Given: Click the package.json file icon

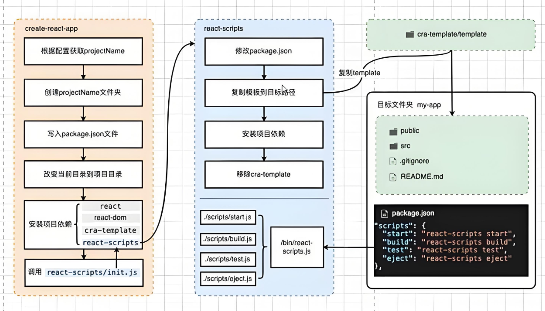Looking at the screenshot, I should pyautogui.click(x=385, y=213).
